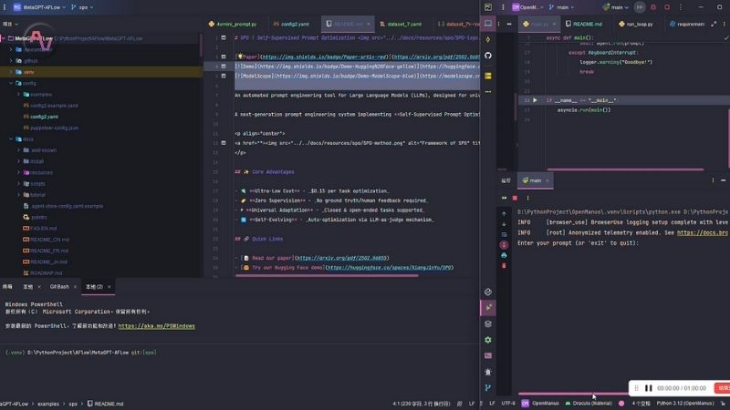Click the greyed run button in top toolbar
Viewport: 730px width, 410px height.
click(640, 7)
